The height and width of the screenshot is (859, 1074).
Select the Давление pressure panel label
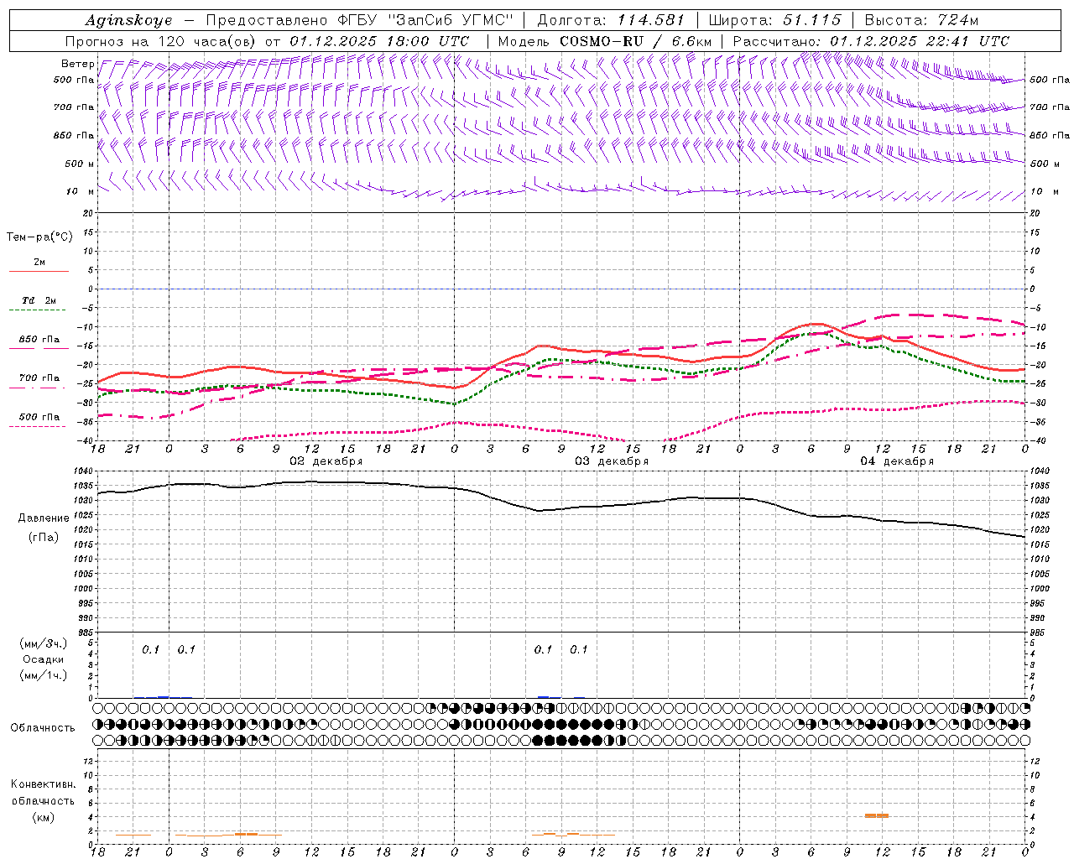[x=44, y=518]
